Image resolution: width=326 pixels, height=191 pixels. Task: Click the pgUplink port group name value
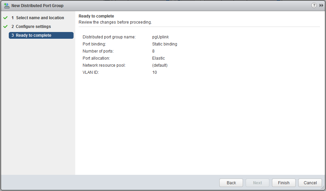(160, 37)
